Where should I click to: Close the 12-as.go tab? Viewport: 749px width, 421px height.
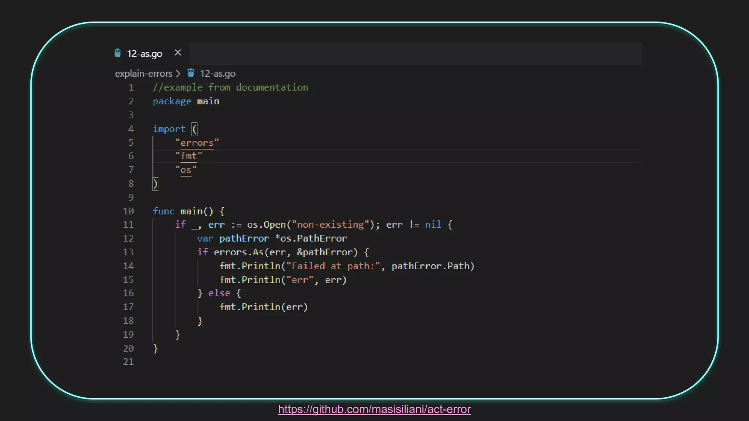tap(178, 53)
